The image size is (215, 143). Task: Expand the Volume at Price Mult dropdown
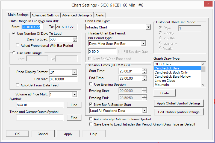point(75,94)
